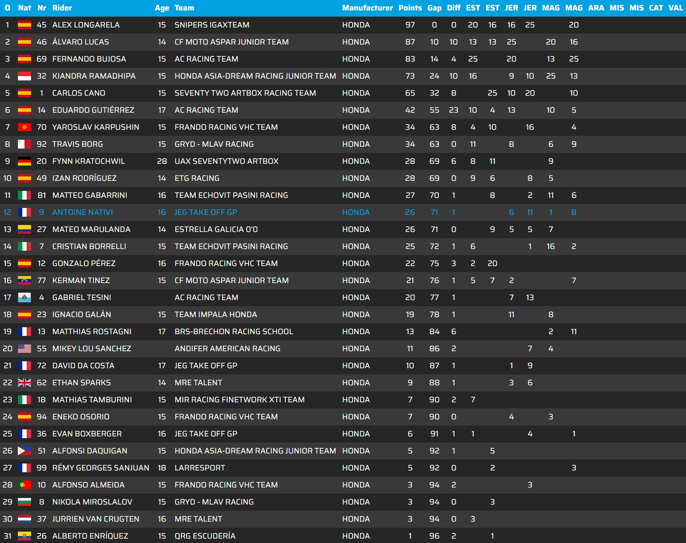Image resolution: width=686 pixels, height=543 pixels.
Task: Click the German flag beside Fynn Kratochwil
Action: click(24, 162)
